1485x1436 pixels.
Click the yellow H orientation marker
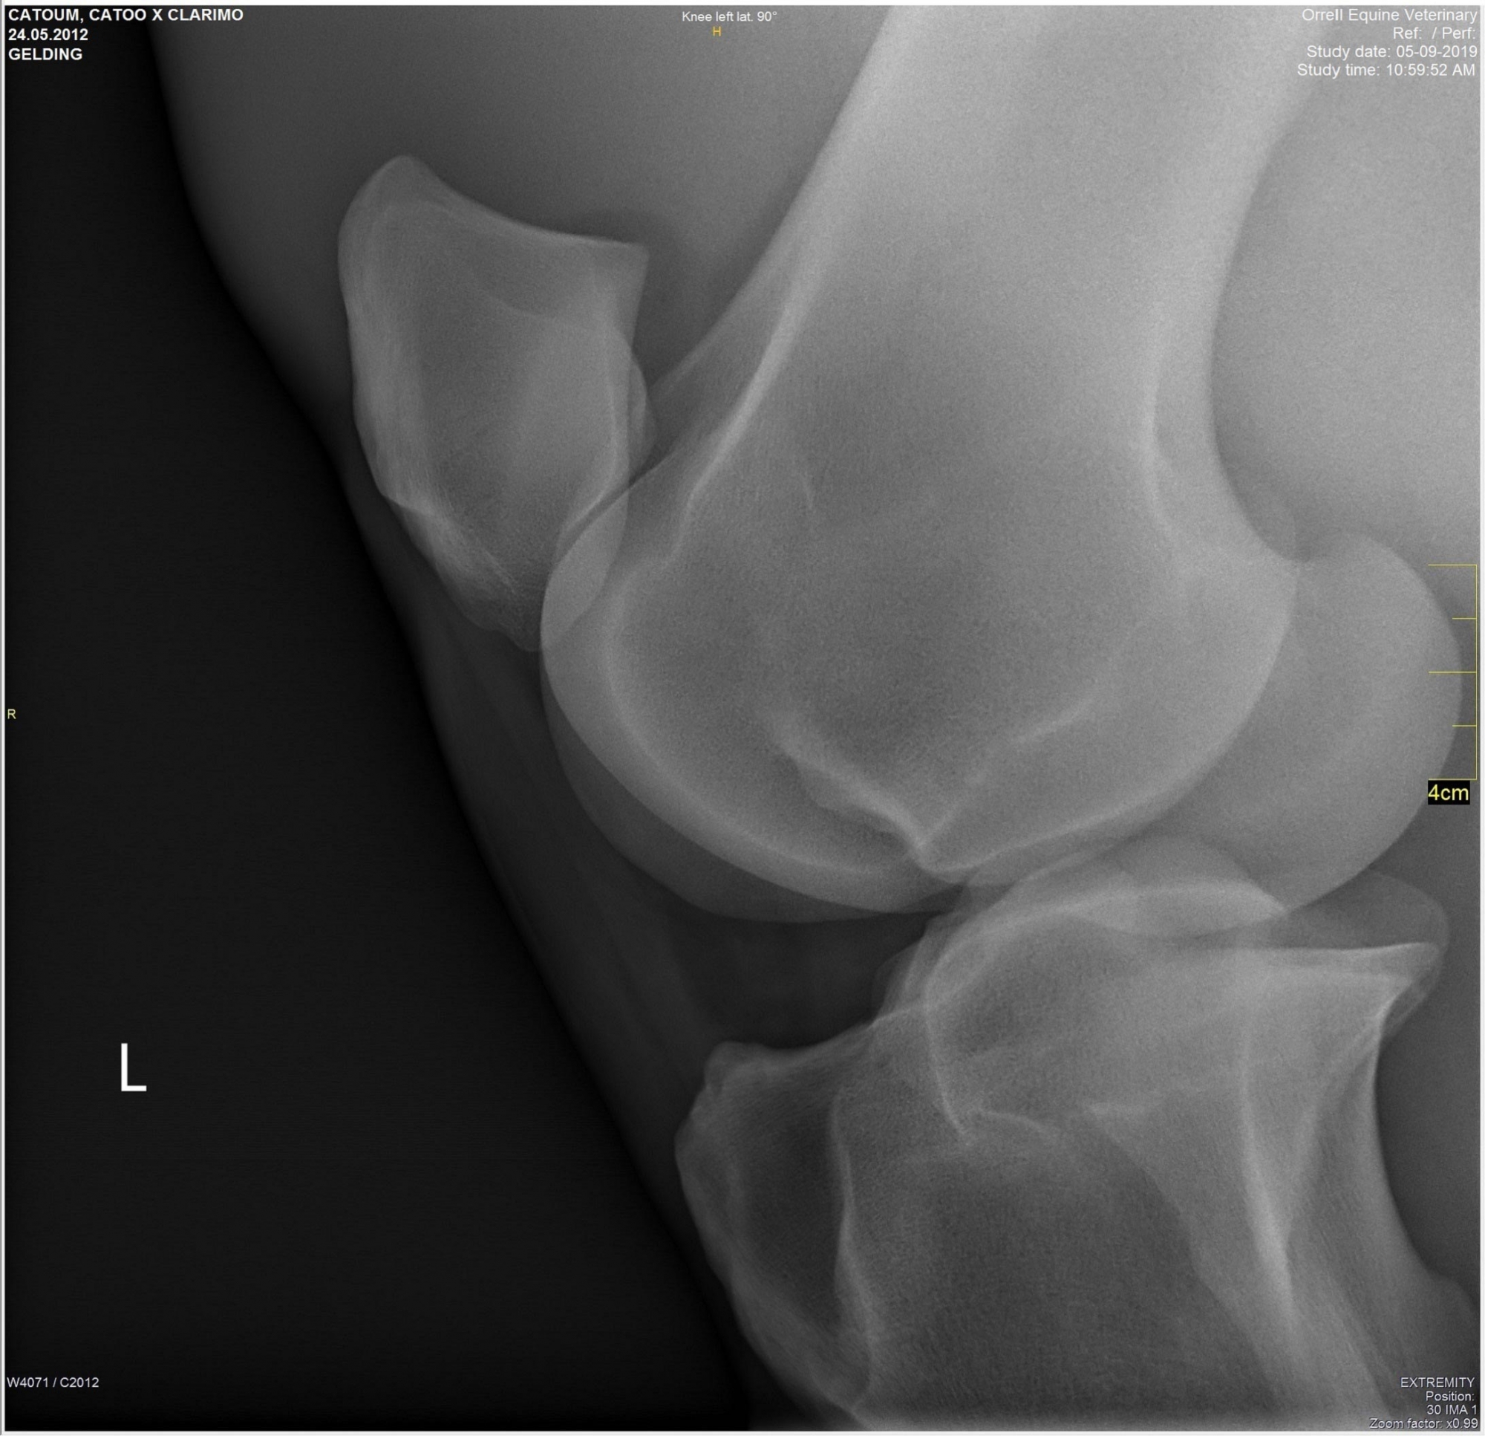point(716,32)
